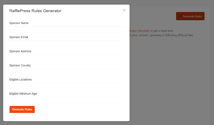Click into the Sponsor Country field
Screen dimensions: 214x125
(x=66, y=72)
